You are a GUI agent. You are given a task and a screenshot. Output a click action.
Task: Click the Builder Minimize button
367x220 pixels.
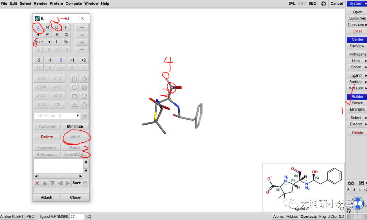pos(75,126)
